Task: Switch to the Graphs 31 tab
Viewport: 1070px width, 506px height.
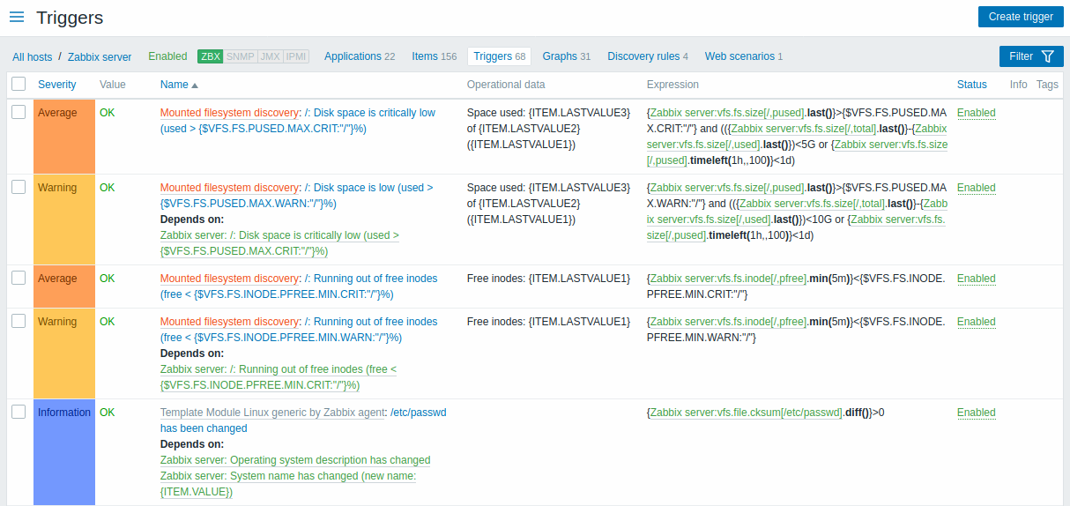Action: tap(566, 56)
